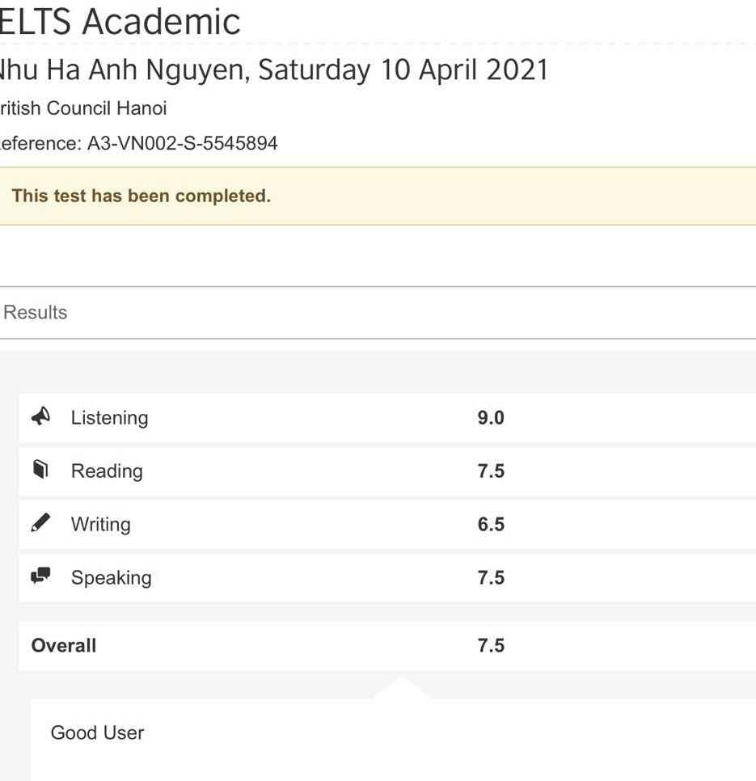Click the Listening score 9.0

tap(491, 418)
